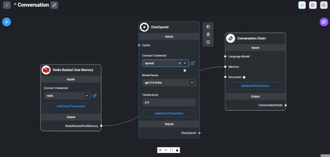Click the Conversation flow title text
Image resolution: width=330 pixels, height=157 pixels.
point(33,5)
